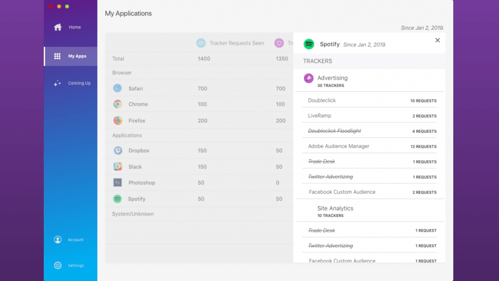Click Since Jan 2, 2019 above table
The height and width of the screenshot is (281, 499).
(x=422, y=28)
